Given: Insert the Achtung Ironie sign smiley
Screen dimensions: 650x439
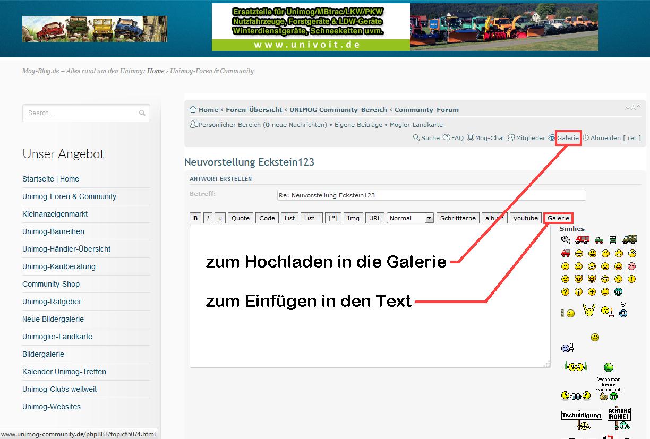Looking at the screenshot, I should (619, 418).
